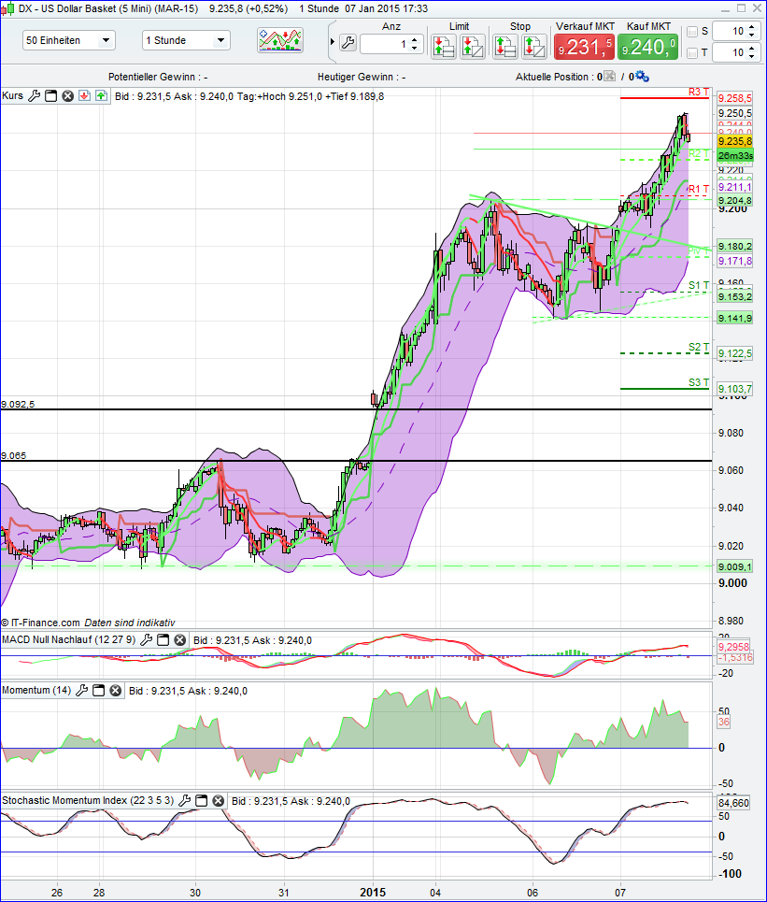Open the chart display style icon

point(279,40)
